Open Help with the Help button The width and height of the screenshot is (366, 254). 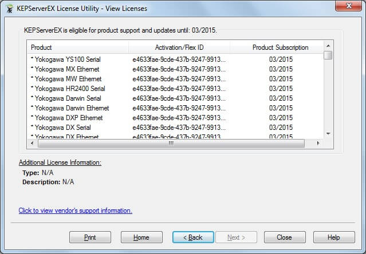(x=334, y=237)
